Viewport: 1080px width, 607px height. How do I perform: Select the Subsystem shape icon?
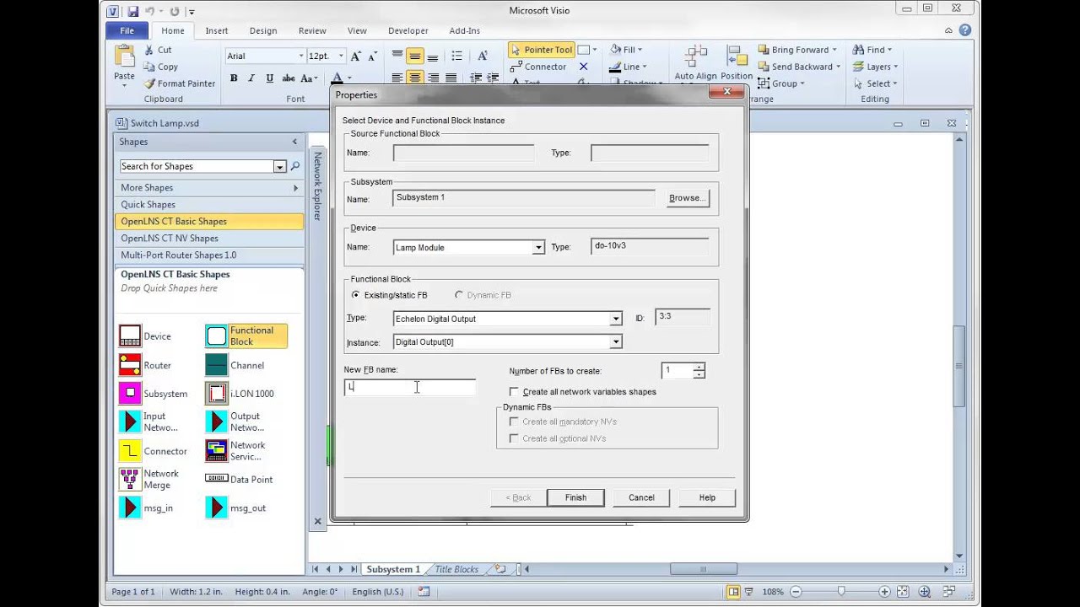pos(130,394)
